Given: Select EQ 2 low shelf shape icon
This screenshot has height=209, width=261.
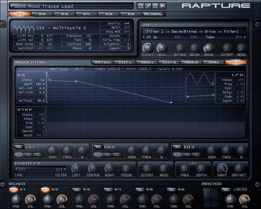Looking at the screenshot, I should 98,154.
